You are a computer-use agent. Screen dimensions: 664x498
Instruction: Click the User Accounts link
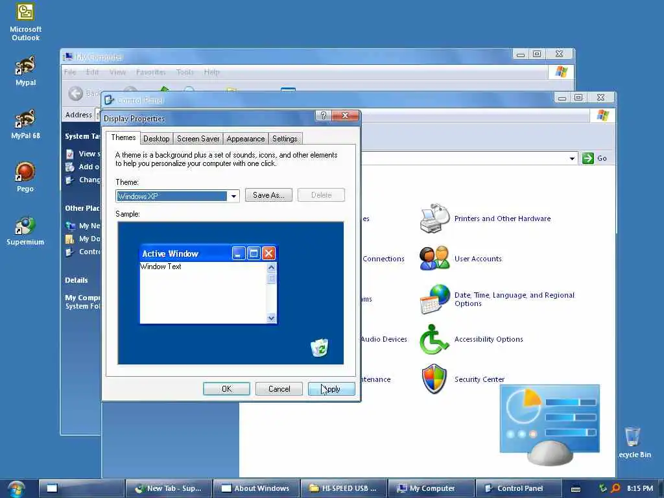pyautogui.click(x=478, y=259)
